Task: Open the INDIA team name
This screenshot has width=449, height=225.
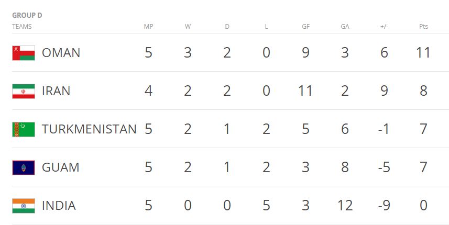Action: click(x=59, y=206)
